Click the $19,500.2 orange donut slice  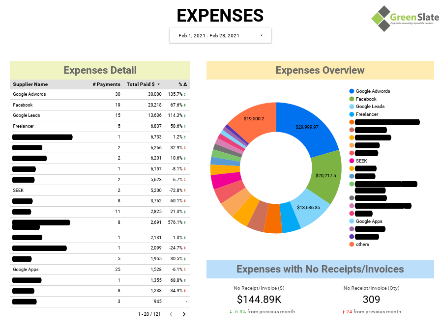pos(254,118)
